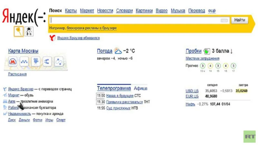Expand the 'ещё' services menu
This screenshot has height=145, width=258.
[x=212, y=11]
